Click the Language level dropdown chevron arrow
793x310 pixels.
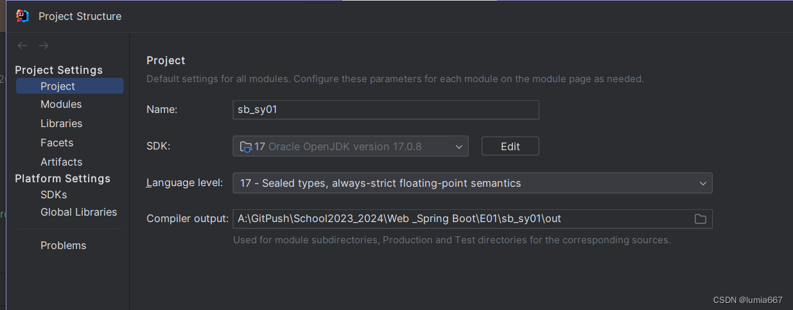coord(702,184)
